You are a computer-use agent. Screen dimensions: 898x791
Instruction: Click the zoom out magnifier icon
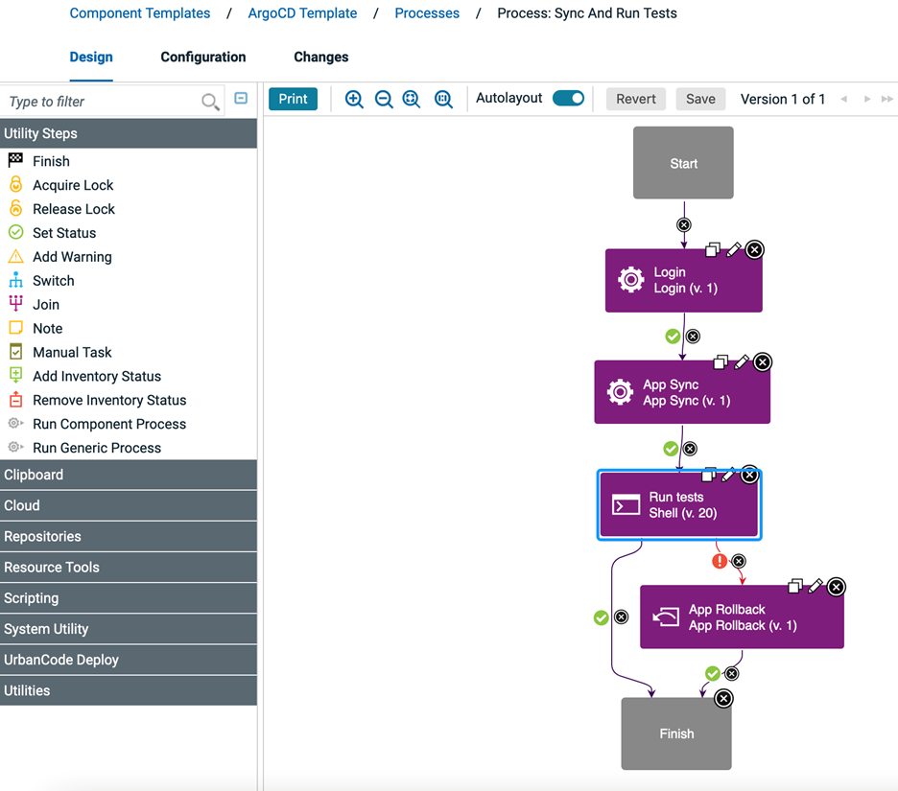click(384, 99)
